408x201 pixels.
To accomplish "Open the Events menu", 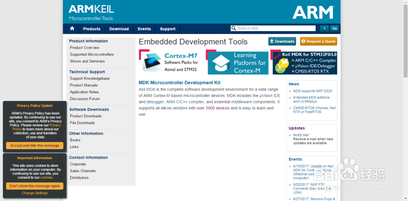I will coord(144,29).
